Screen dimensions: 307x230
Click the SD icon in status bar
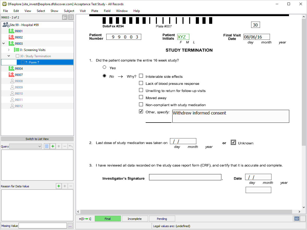pos(297,219)
